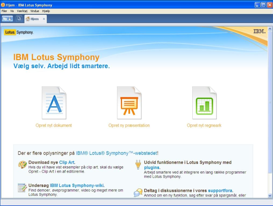Click the Opret nyt dokument link

point(54,125)
